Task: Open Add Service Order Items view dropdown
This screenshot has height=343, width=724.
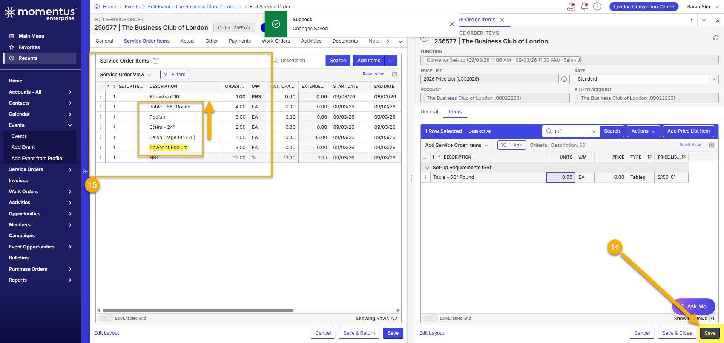Action: [x=457, y=145]
